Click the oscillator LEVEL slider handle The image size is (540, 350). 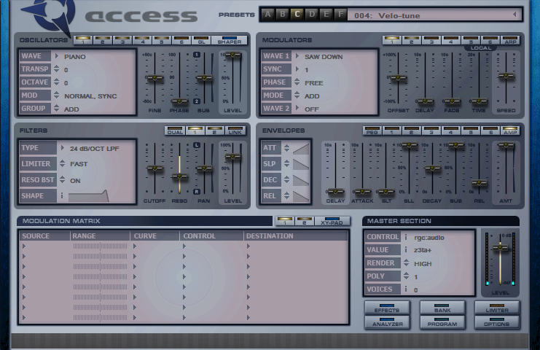coord(232,55)
